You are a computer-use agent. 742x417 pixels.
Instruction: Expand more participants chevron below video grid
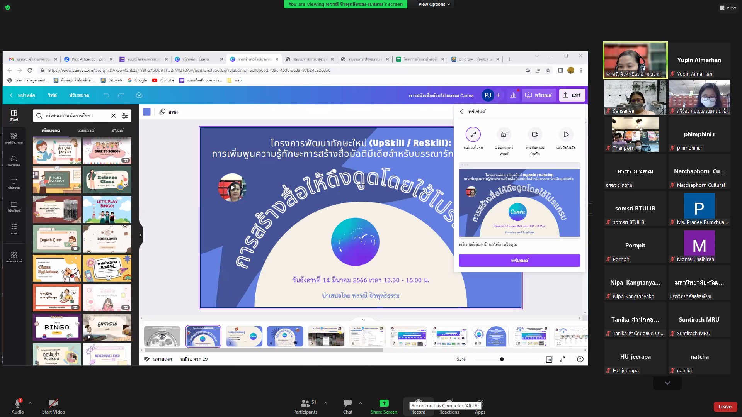point(667,383)
